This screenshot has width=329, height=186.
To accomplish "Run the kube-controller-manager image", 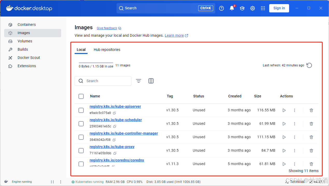I will [x=284, y=137].
